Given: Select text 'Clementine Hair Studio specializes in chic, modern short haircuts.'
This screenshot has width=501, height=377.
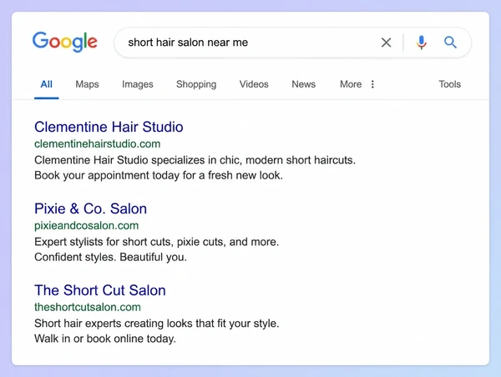Looking at the screenshot, I should pyautogui.click(x=195, y=160).
